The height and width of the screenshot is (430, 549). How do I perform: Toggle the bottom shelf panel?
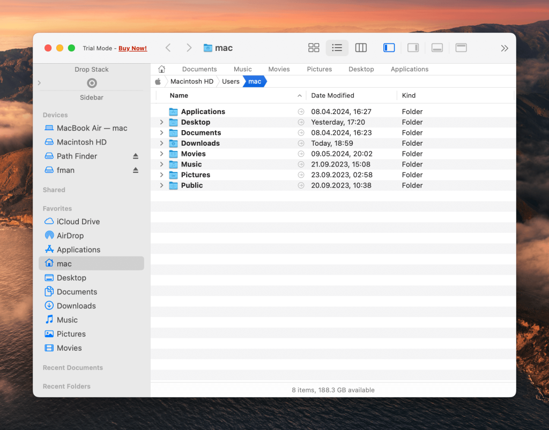437,48
